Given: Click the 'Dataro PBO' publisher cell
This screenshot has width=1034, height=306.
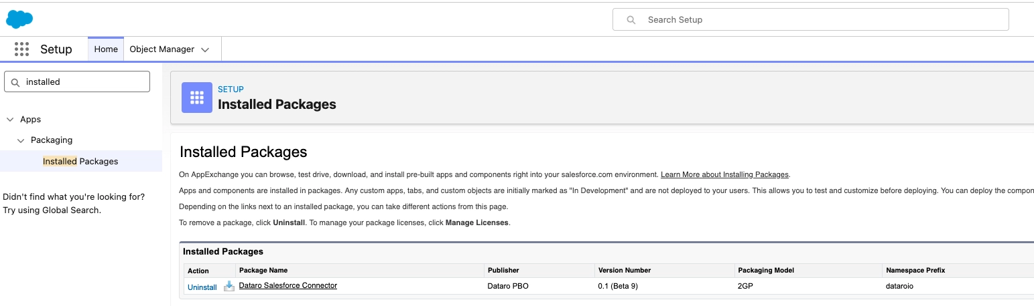Looking at the screenshot, I should coord(509,286).
